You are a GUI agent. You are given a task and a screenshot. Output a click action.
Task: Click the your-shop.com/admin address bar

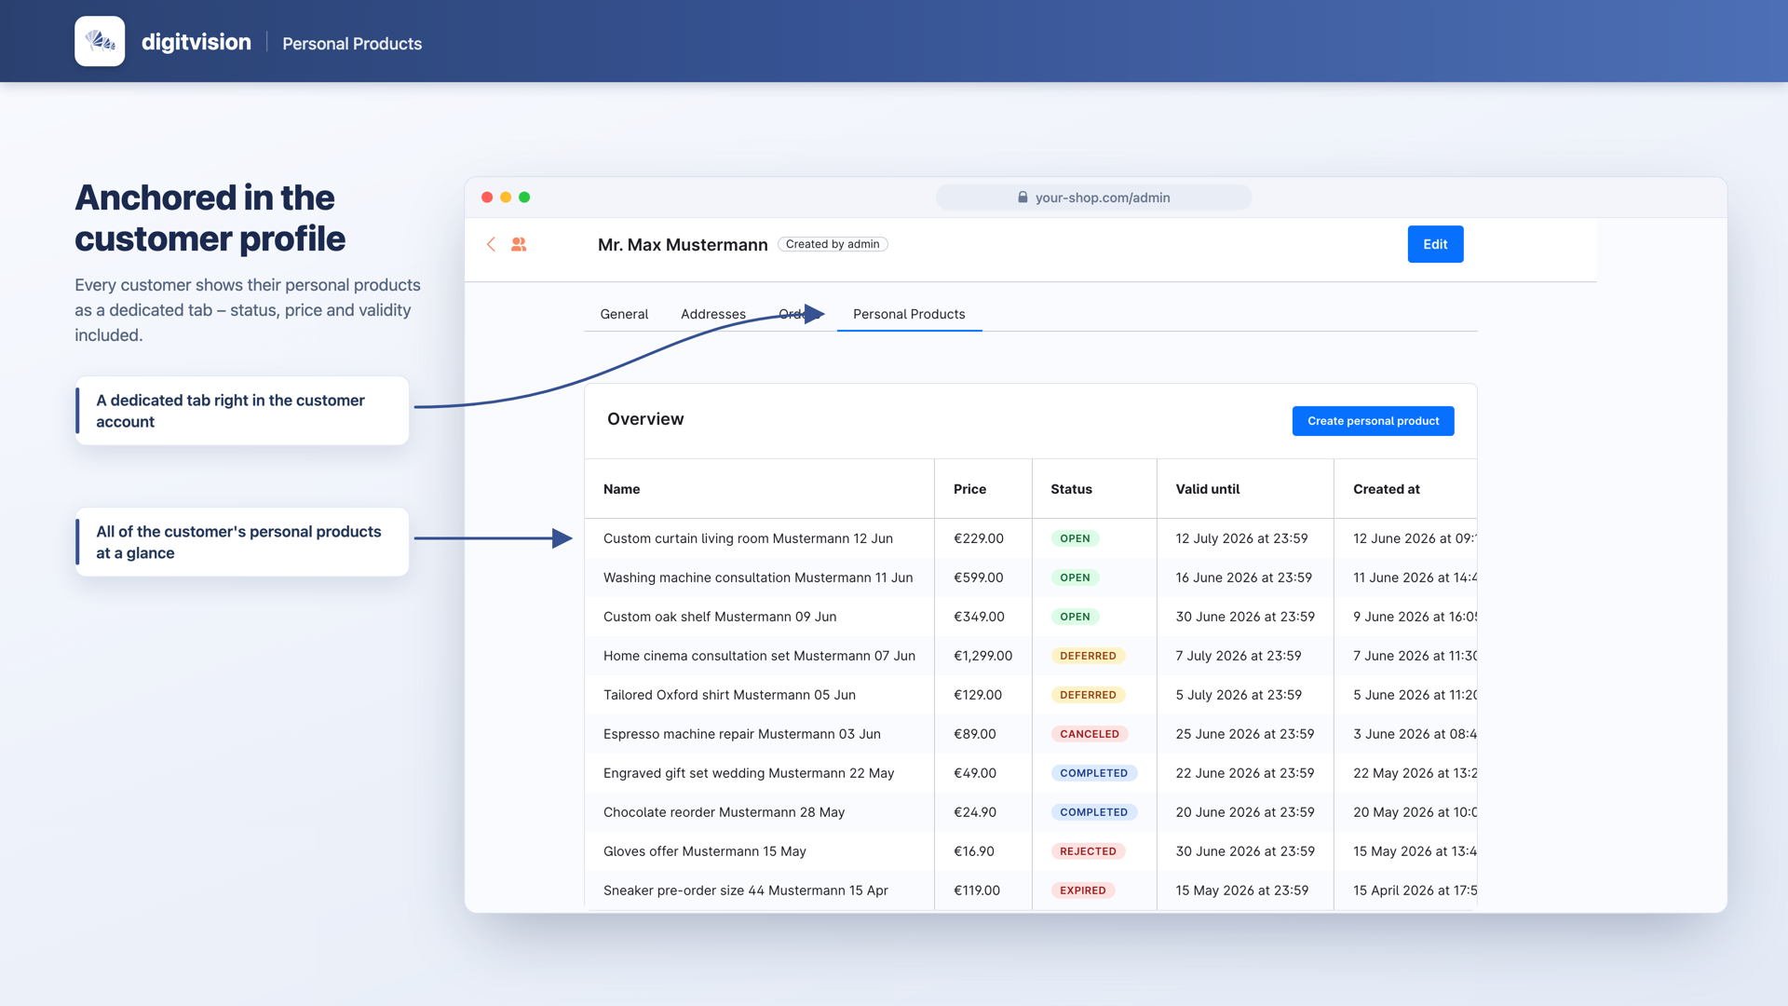pyautogui.click(x=1093, y=197)
